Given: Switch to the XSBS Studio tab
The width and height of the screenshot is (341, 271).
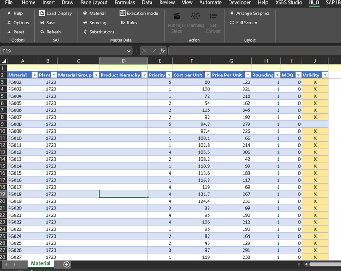Looking at the screenshot, I should [x=288, y=3].
